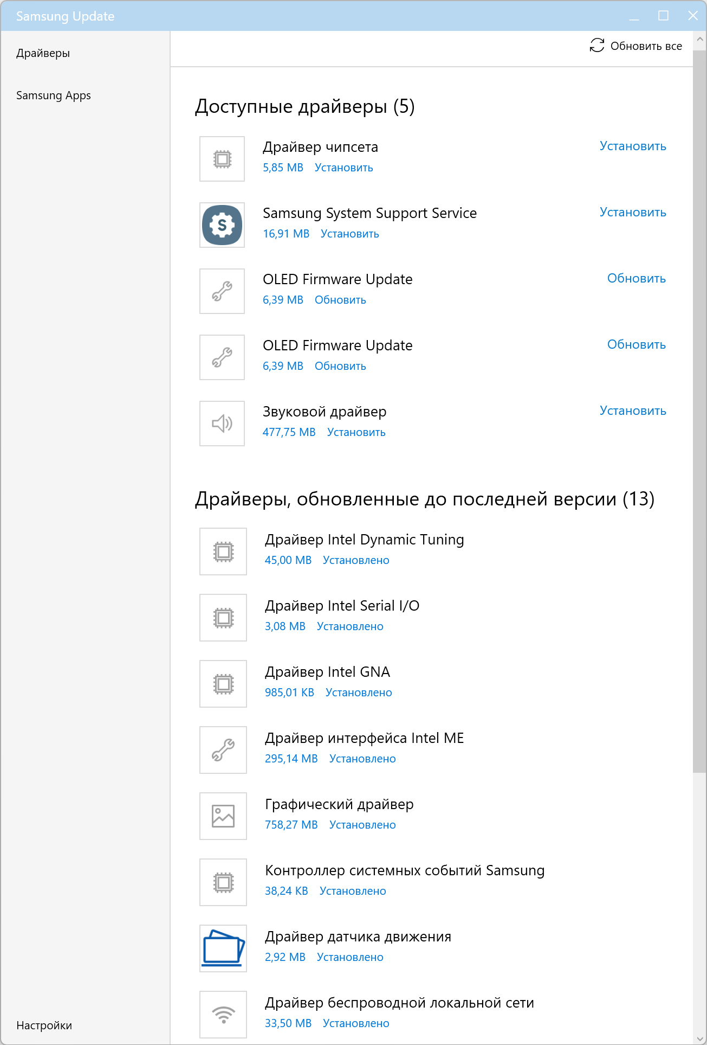The height and width of the screenshot is (1045, 707).
Task: Switch to Samsung Apps in sidebar
Action: [x=54, y=95]
